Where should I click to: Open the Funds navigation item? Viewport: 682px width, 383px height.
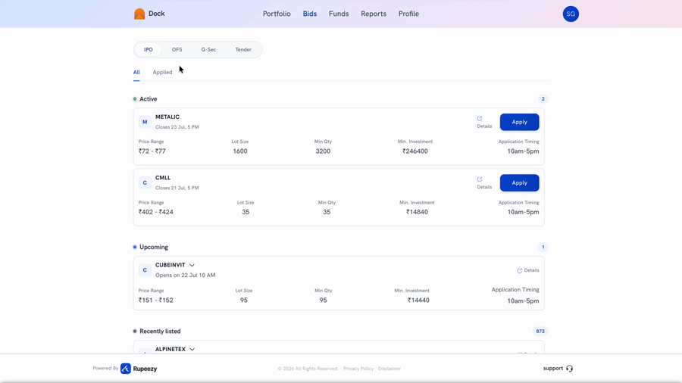[339, 14]
